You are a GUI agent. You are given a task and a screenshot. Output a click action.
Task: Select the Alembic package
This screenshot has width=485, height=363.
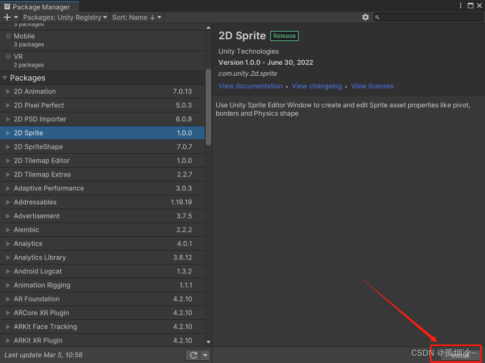[102, 230]
